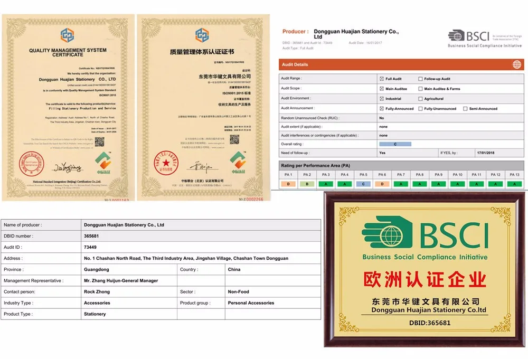Select the framed BSCI plaque image
This screenshot has height=359, width=528.
point(425,269)
